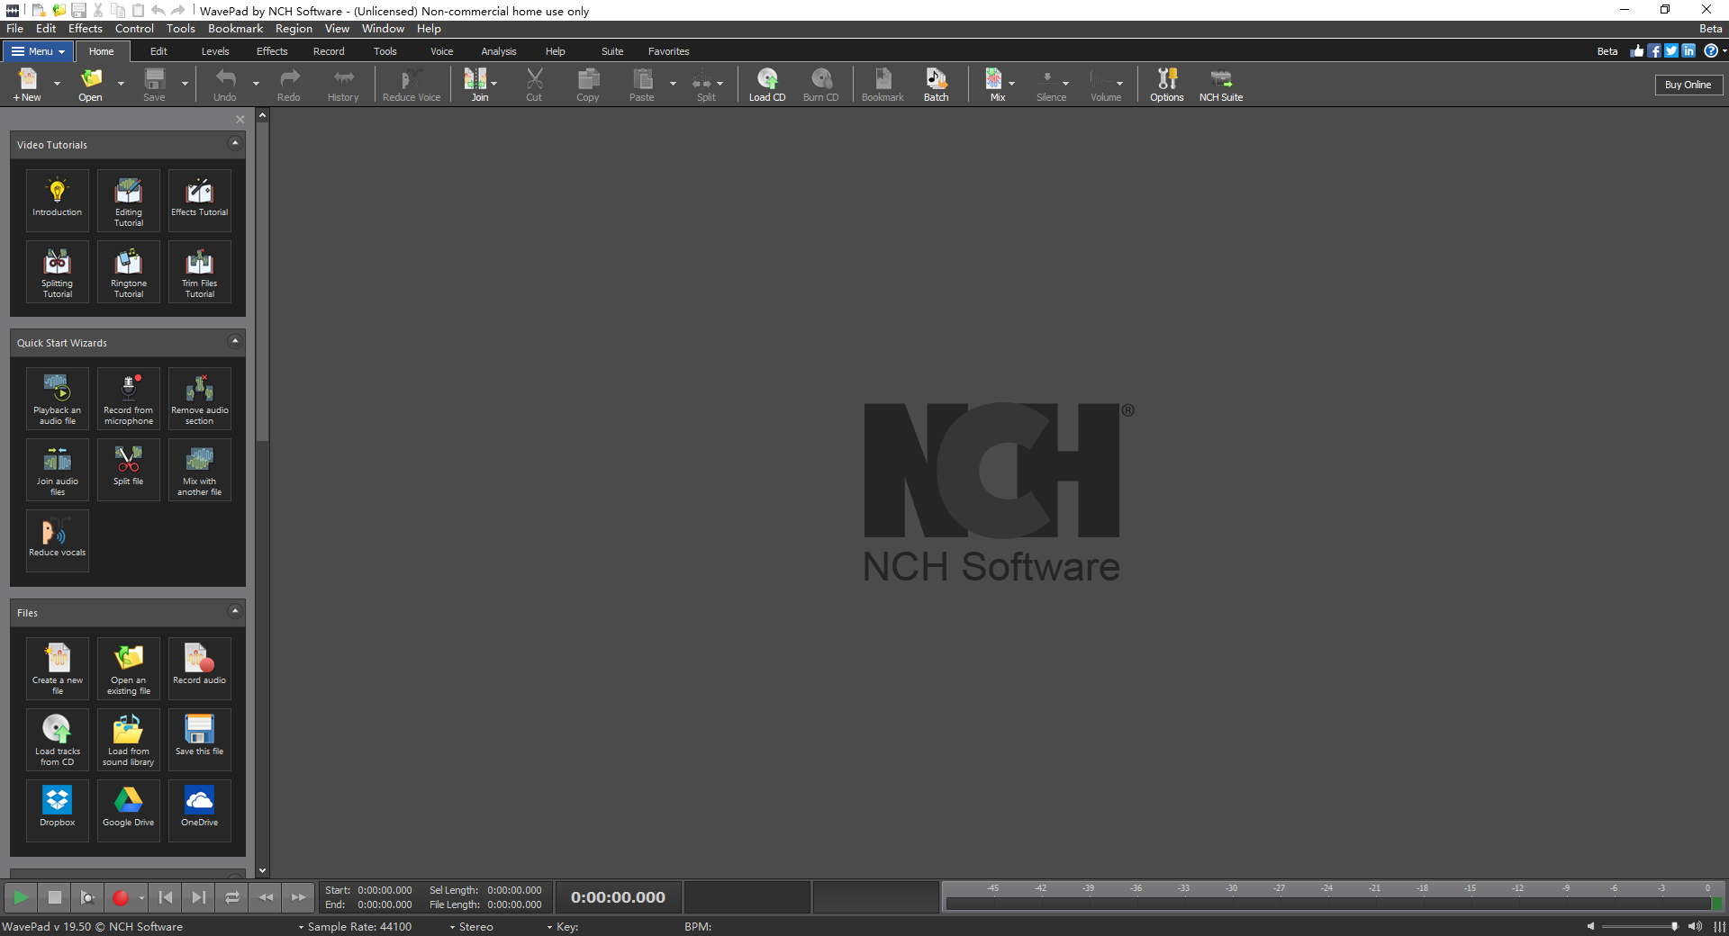Click the Buy Online button
Viewport: 1729px width, 936px height.
(x=1688, y=85)
